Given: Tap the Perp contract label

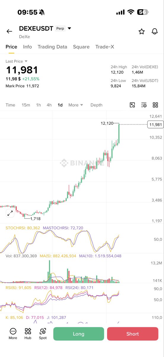Looking at the screenshot, I should coord(60,29).
